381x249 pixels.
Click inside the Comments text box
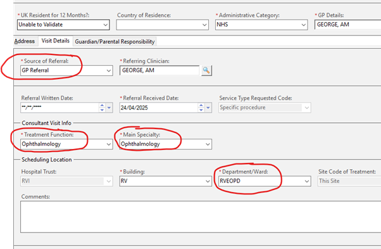tap(201, 217)
